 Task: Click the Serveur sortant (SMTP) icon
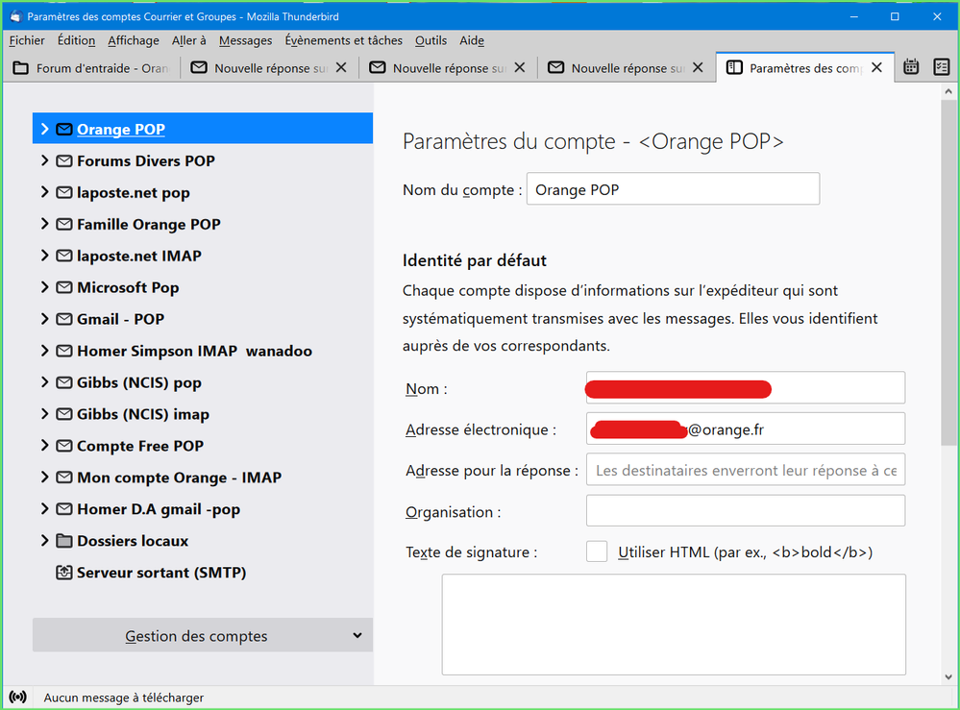click(x=64, y=573)
